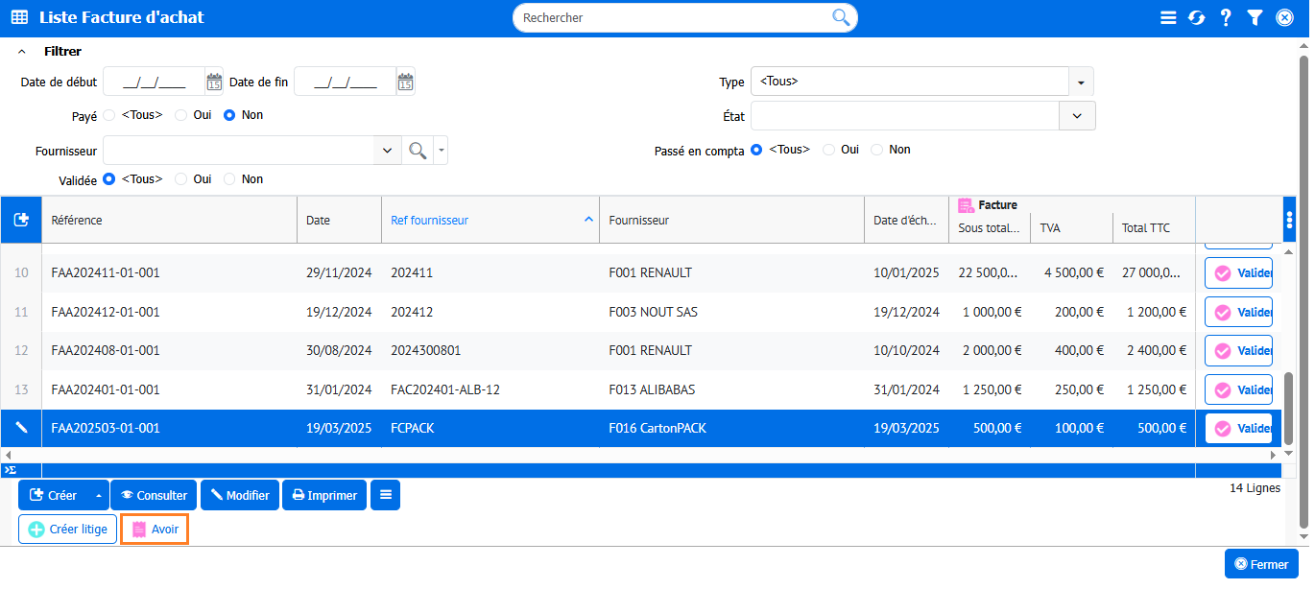Open the Date de début calendar picker
Screen dimensions: 1315x589
[214, 82]
